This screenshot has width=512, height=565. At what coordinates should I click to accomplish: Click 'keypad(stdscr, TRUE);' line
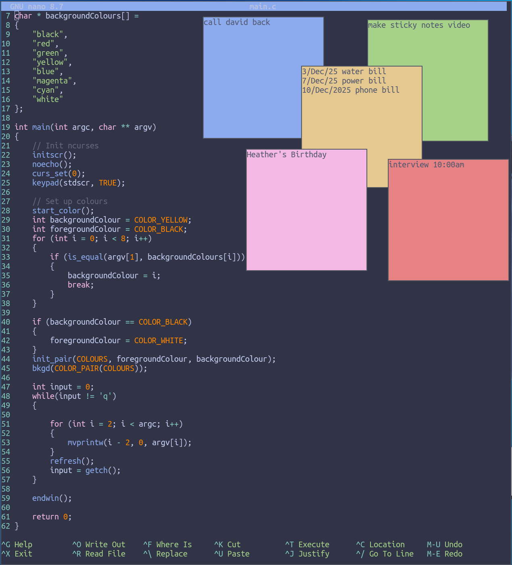click(79, 183)
